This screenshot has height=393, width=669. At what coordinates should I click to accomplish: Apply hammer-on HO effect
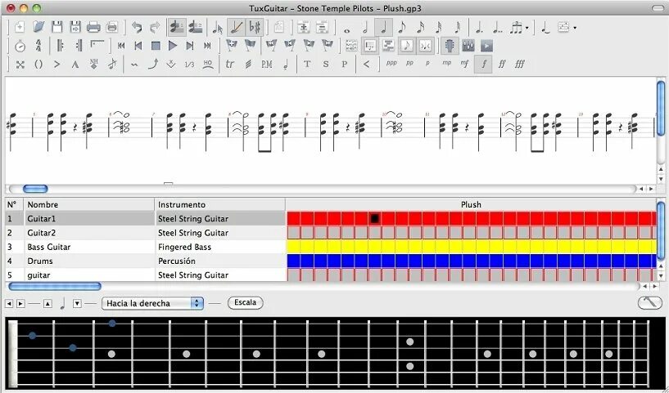208,65
